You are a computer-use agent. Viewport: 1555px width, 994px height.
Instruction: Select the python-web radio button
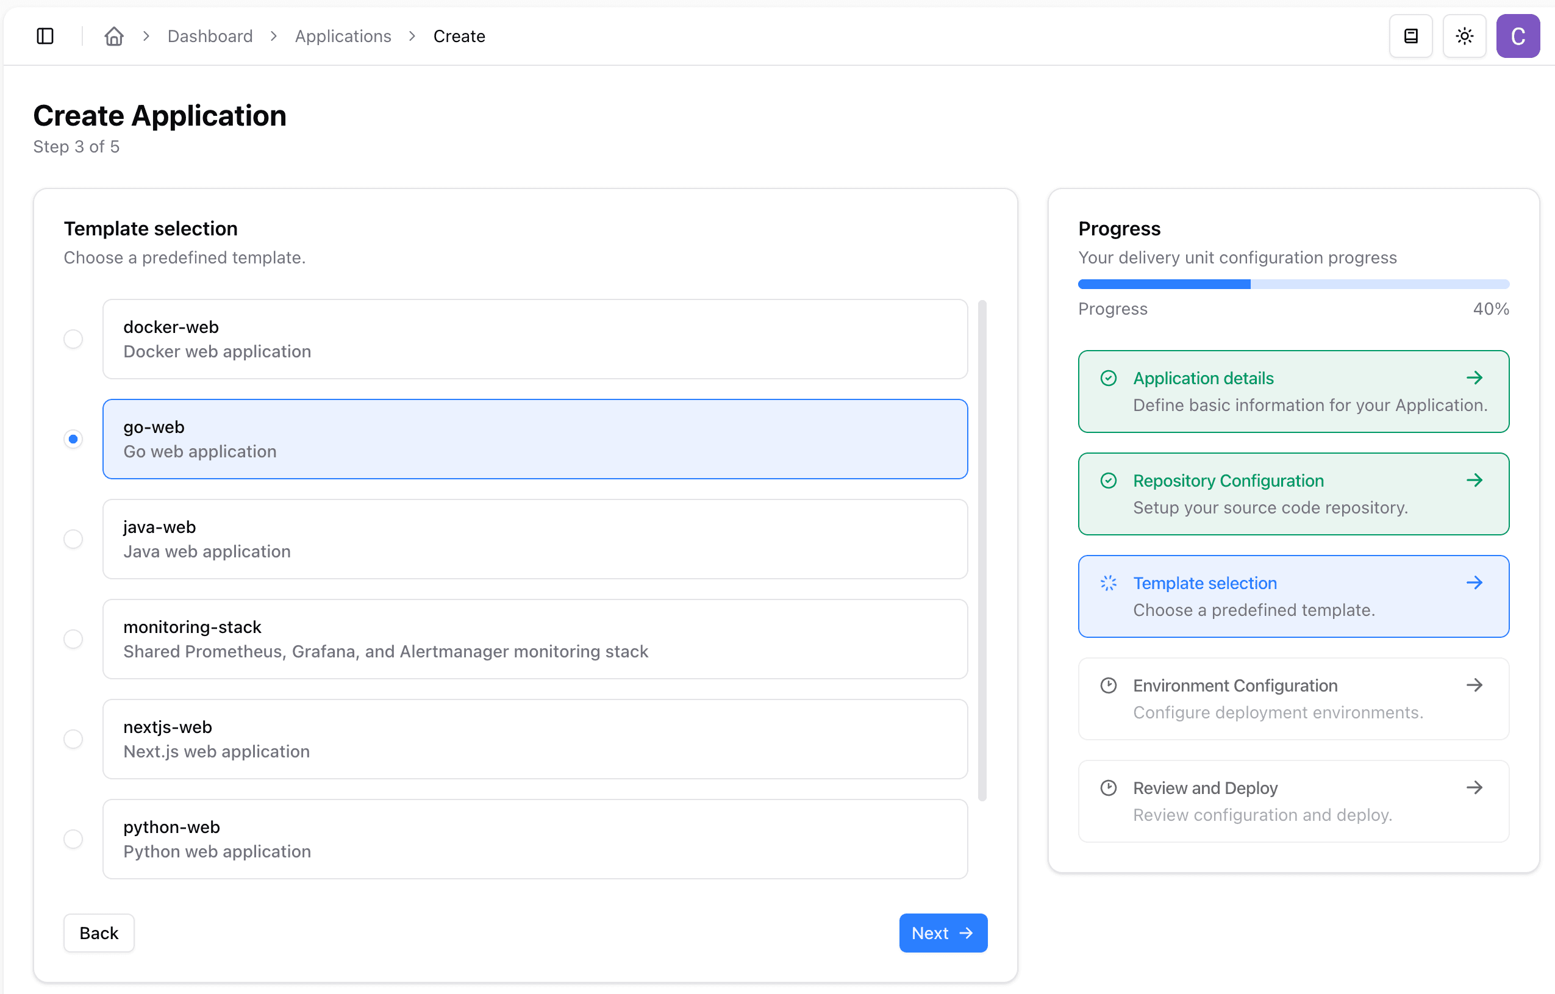tap(73, 839)
